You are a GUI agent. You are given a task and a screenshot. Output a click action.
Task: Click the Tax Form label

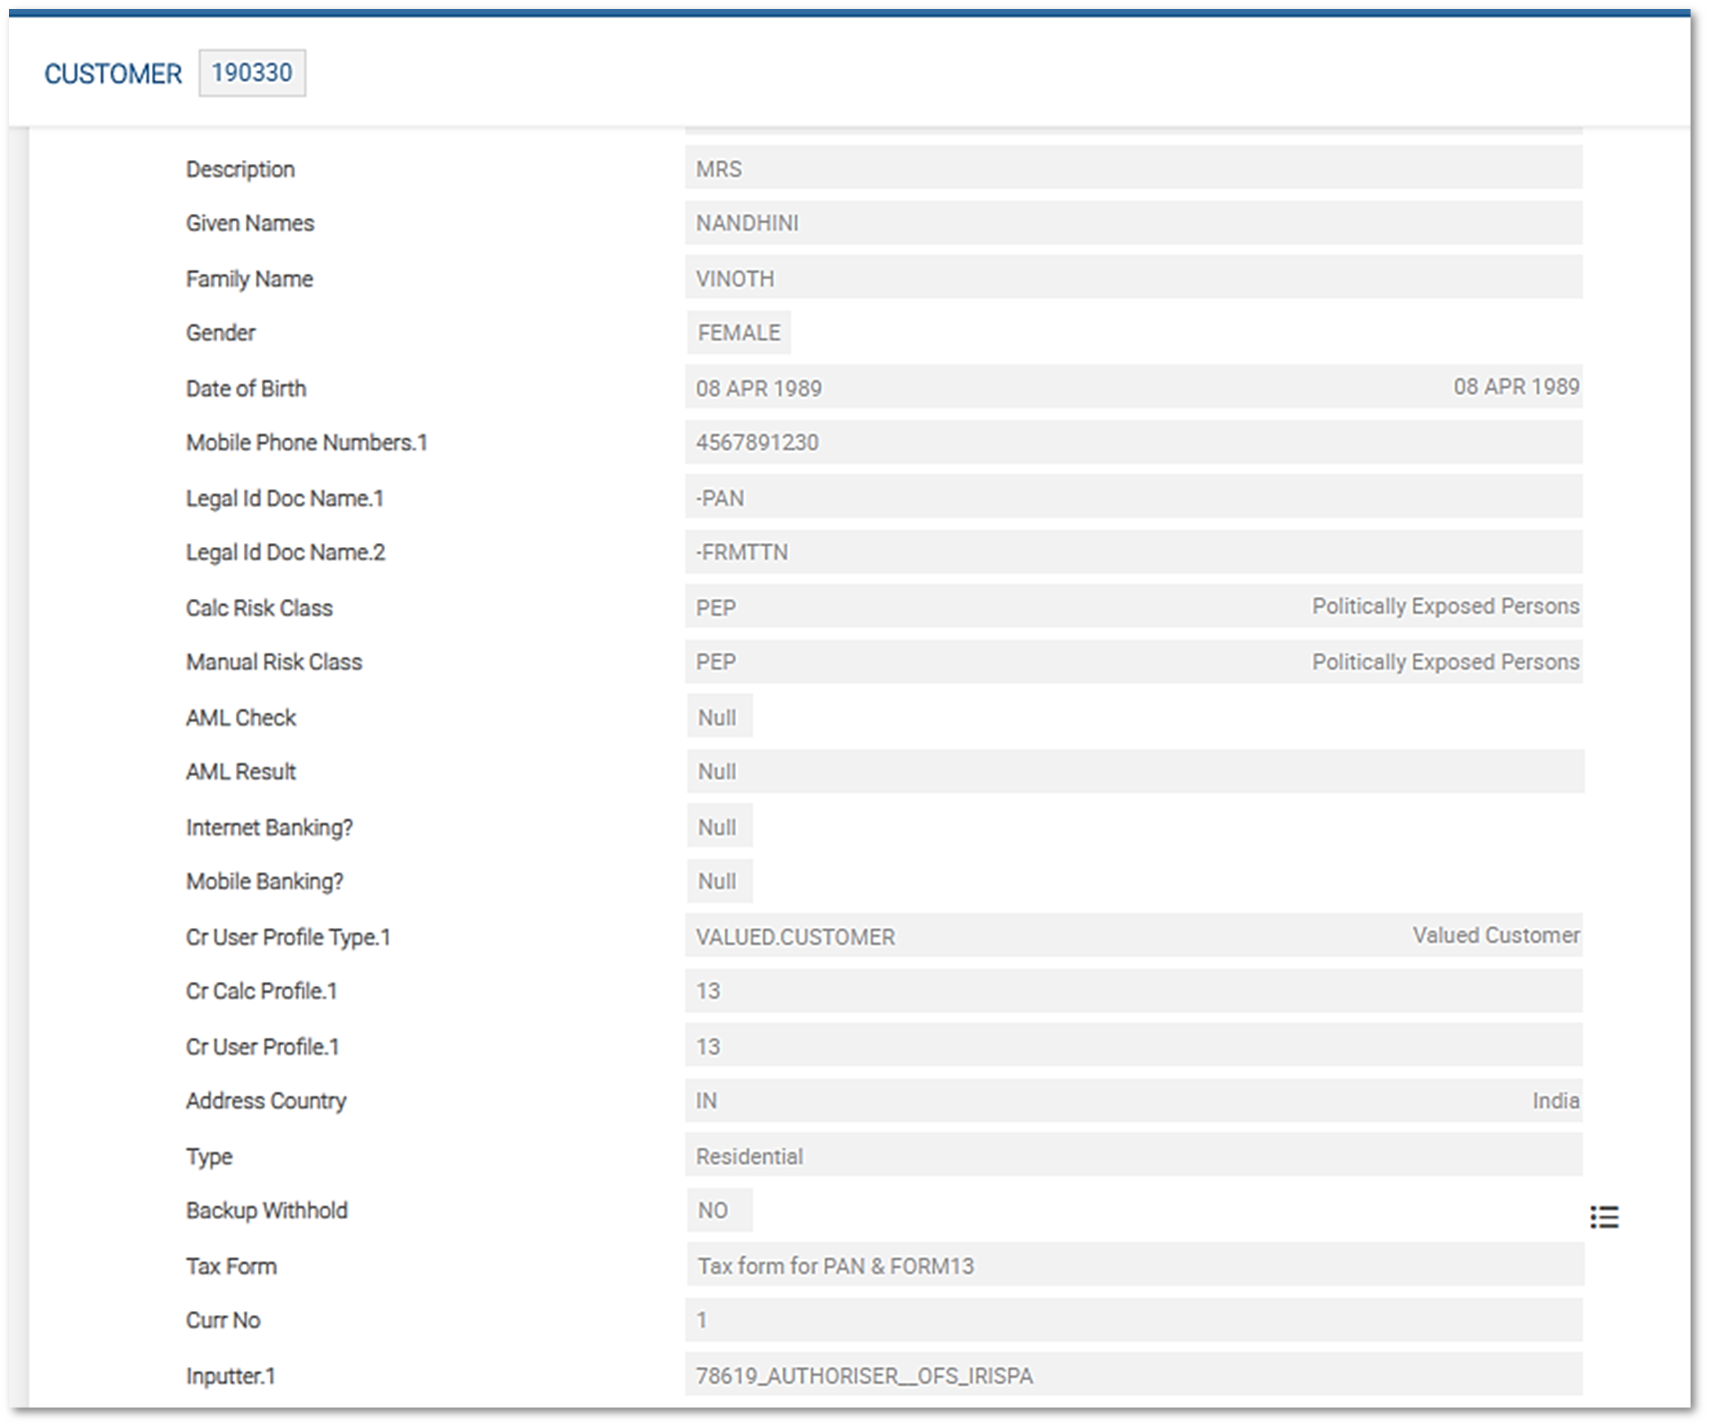click(x=231, y=1266)
